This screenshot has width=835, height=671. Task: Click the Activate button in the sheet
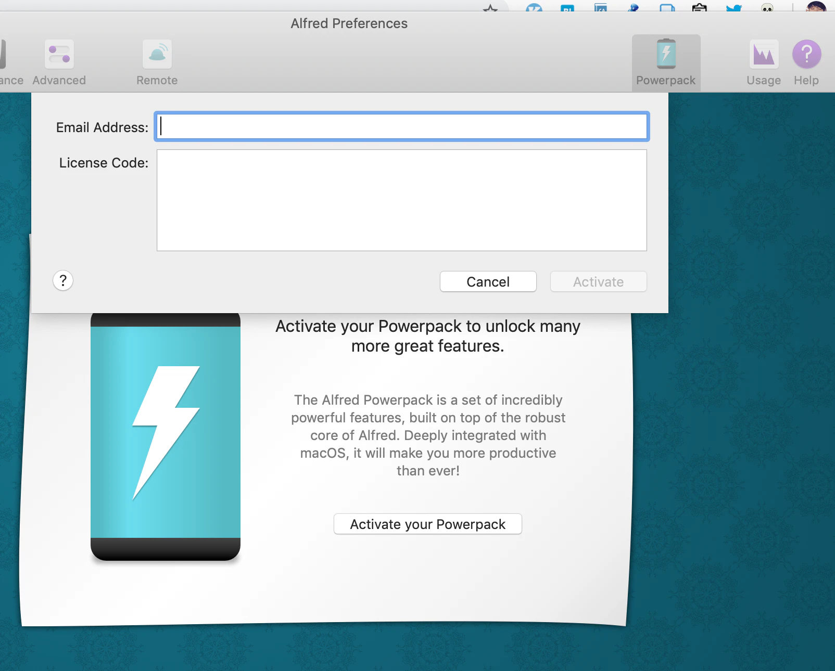point(599,281)
